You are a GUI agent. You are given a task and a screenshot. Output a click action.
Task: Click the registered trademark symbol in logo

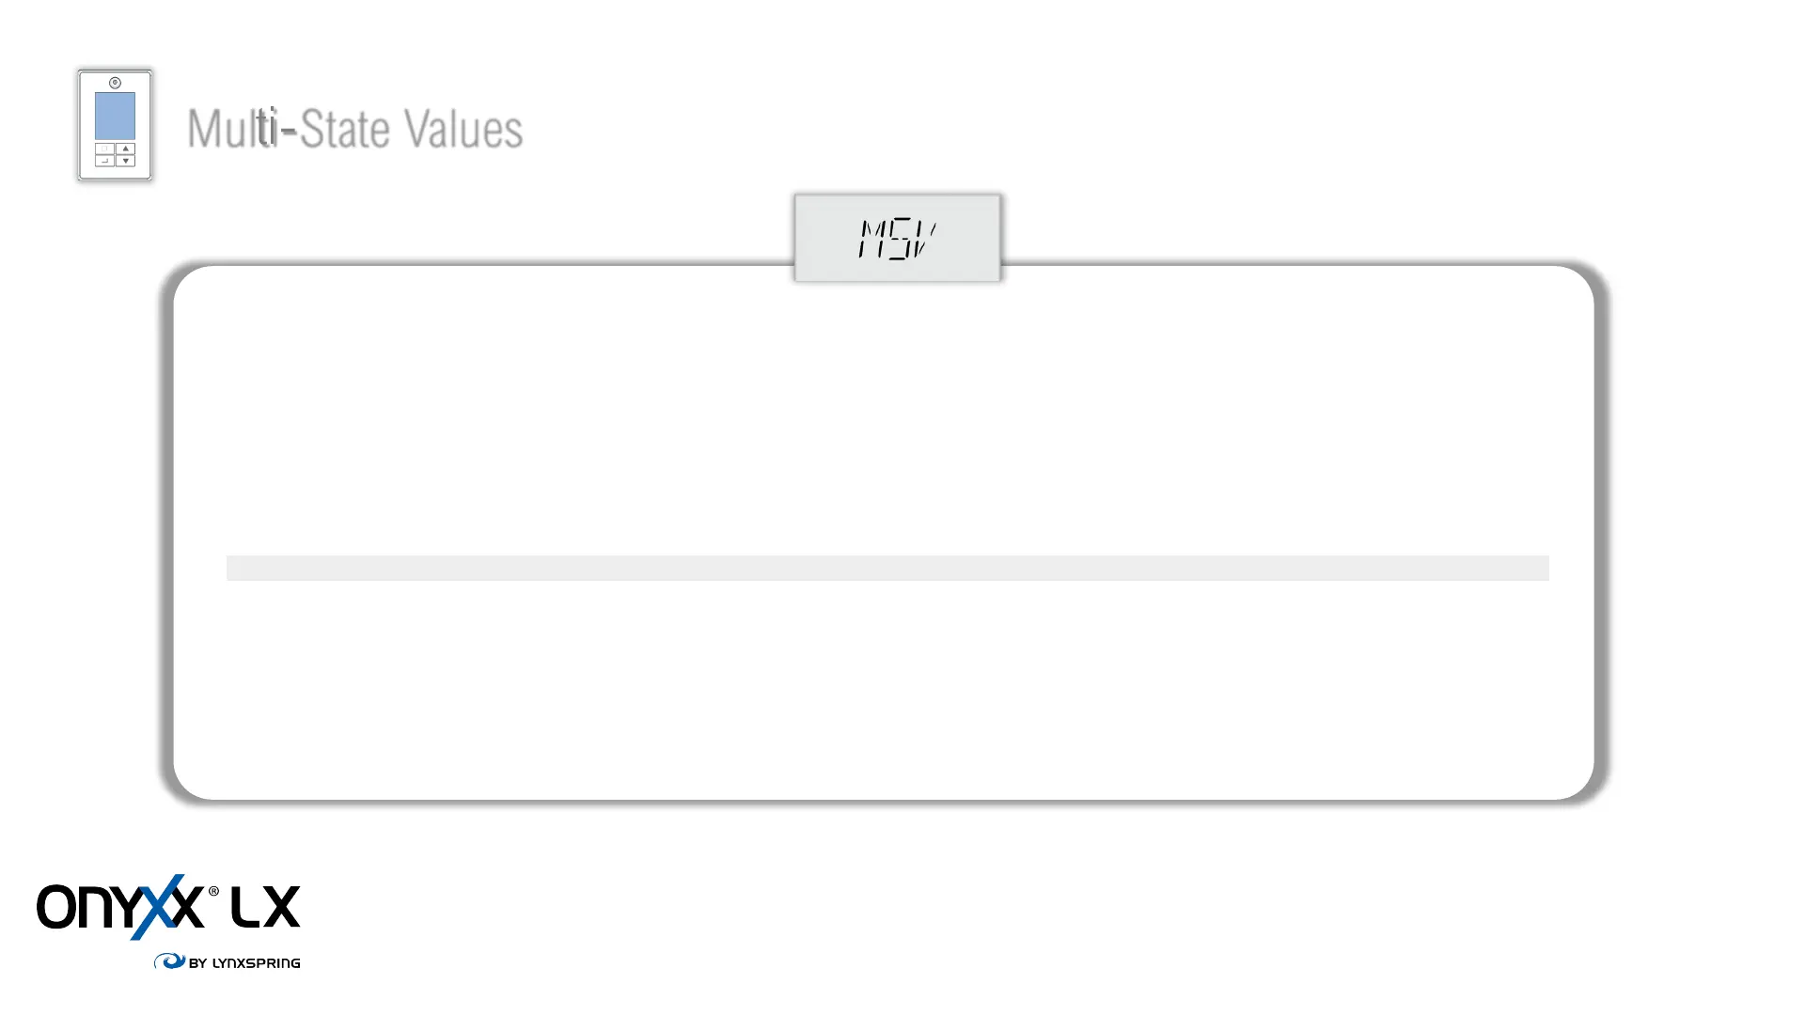[213, 891]
